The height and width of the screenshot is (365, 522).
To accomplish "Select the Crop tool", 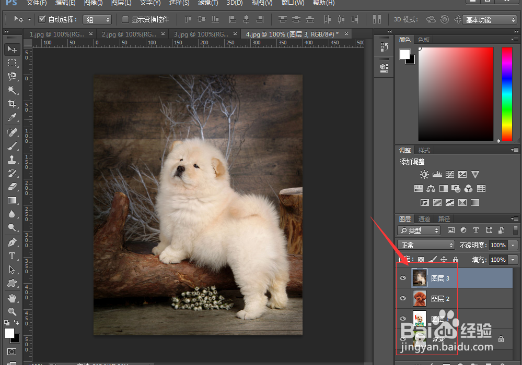I will pyautogui.click(x=12, y=104).
